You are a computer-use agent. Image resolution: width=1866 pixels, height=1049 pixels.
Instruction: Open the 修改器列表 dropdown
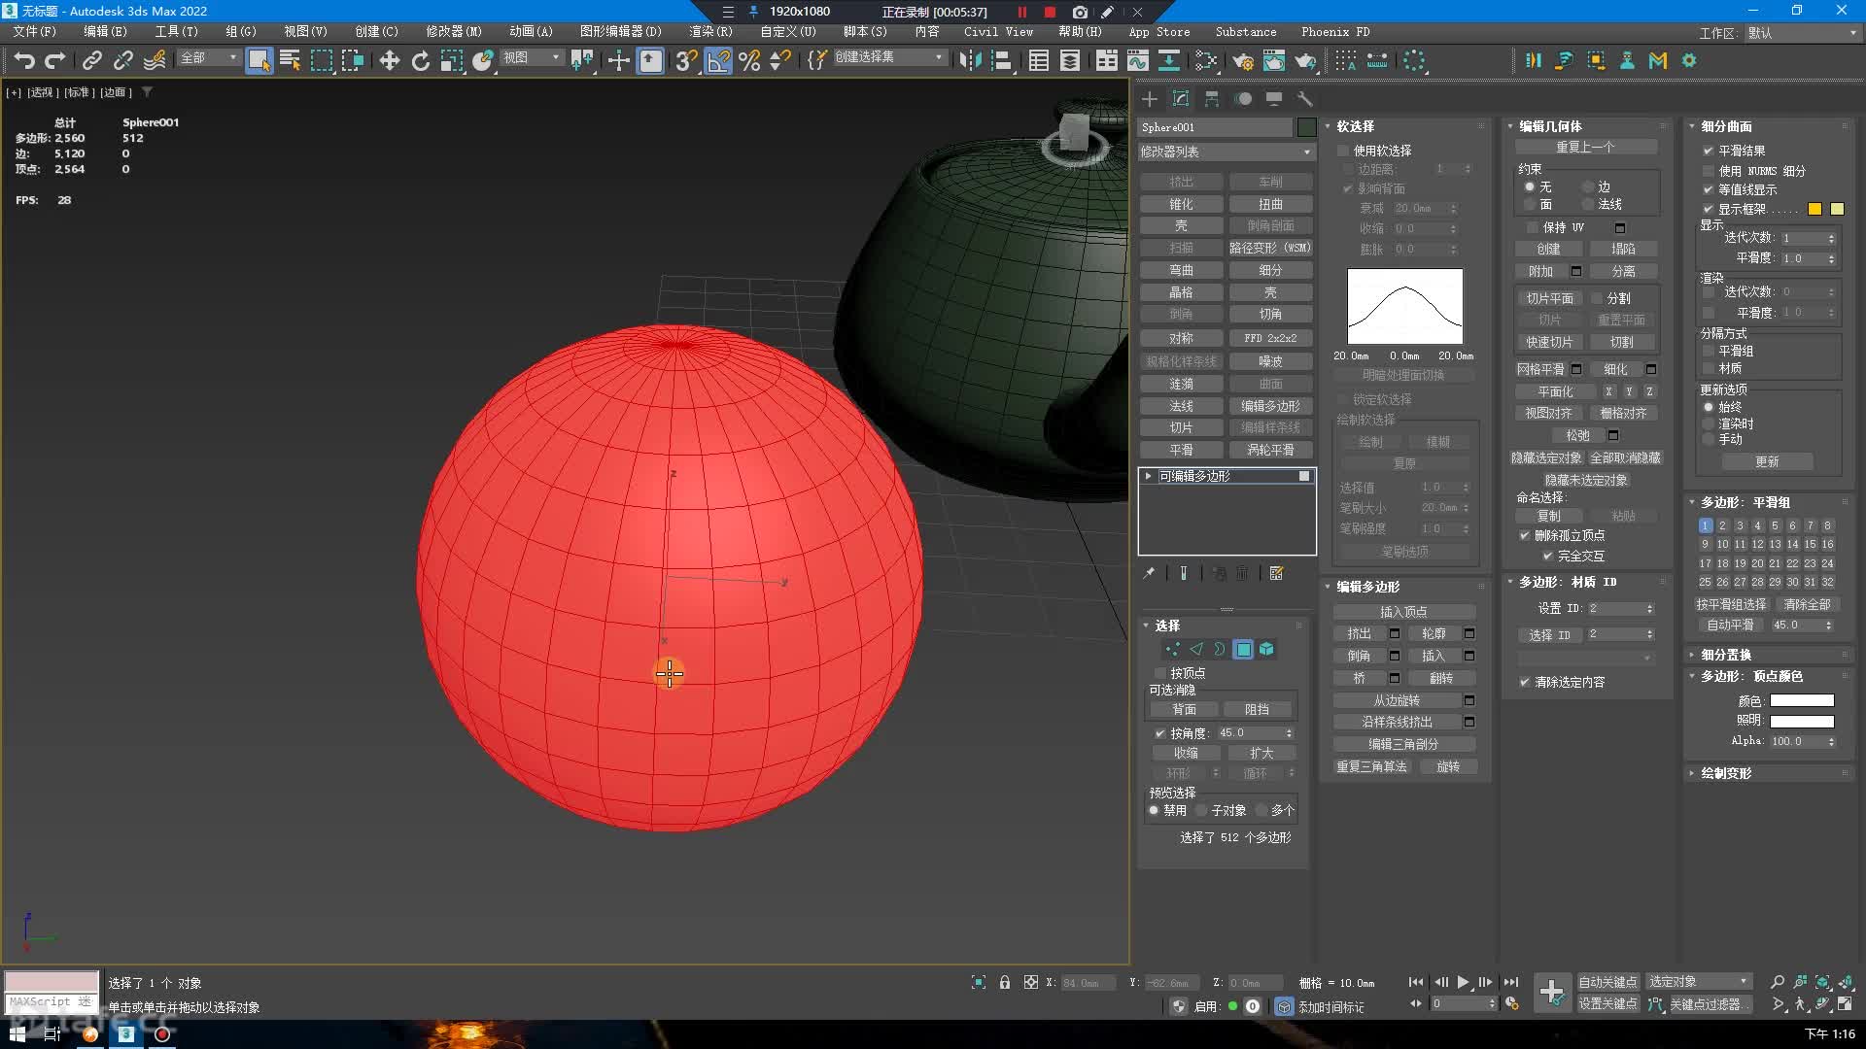1227,152
